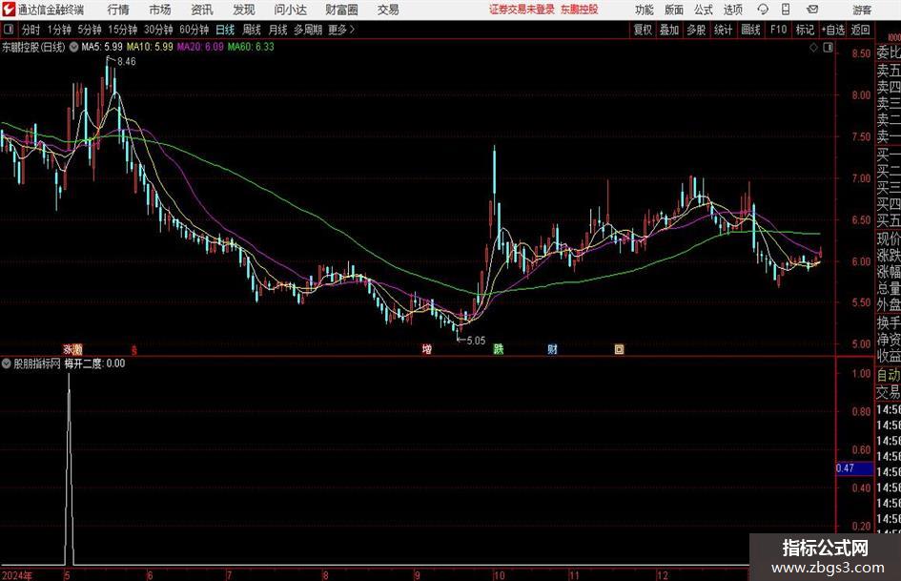Viewport: 901px width, 581px height.
Task: Click the 东鹏控股 stock name link
Action: click(580, 10)
